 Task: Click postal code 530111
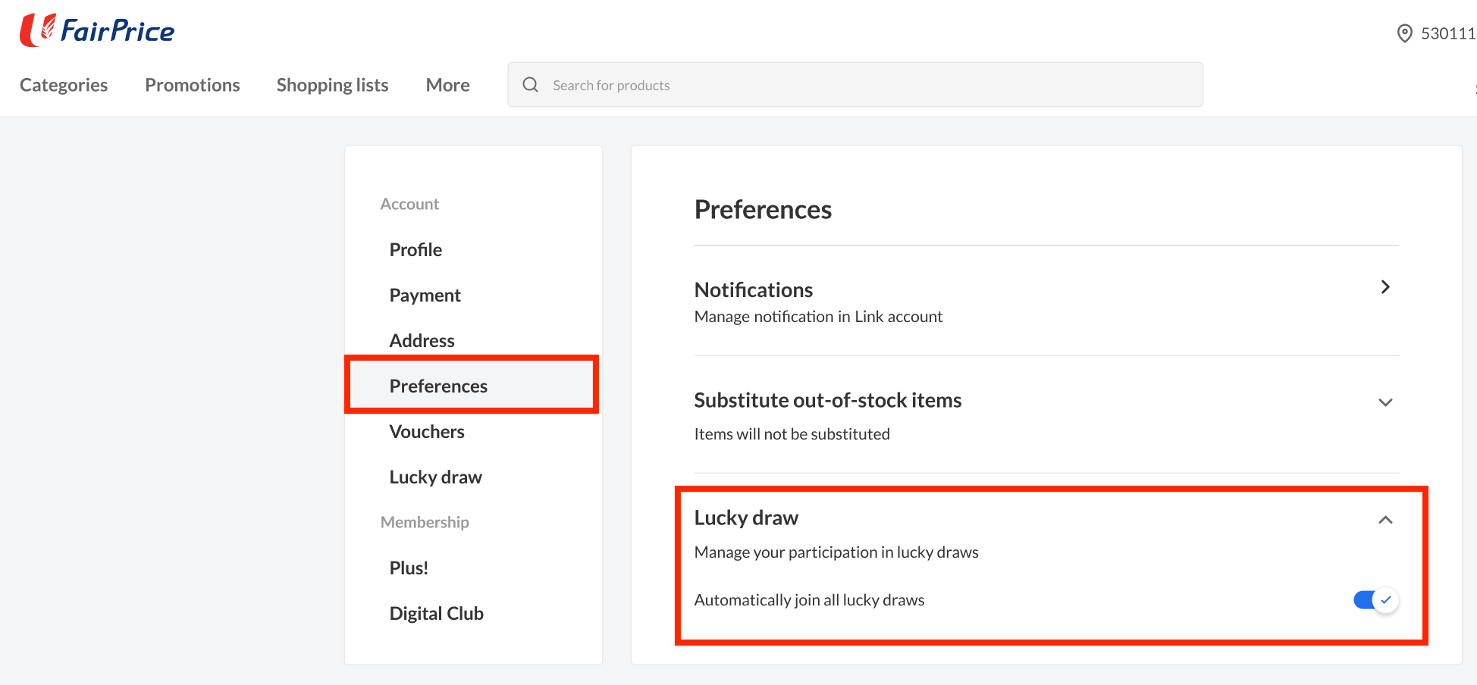1447,33
